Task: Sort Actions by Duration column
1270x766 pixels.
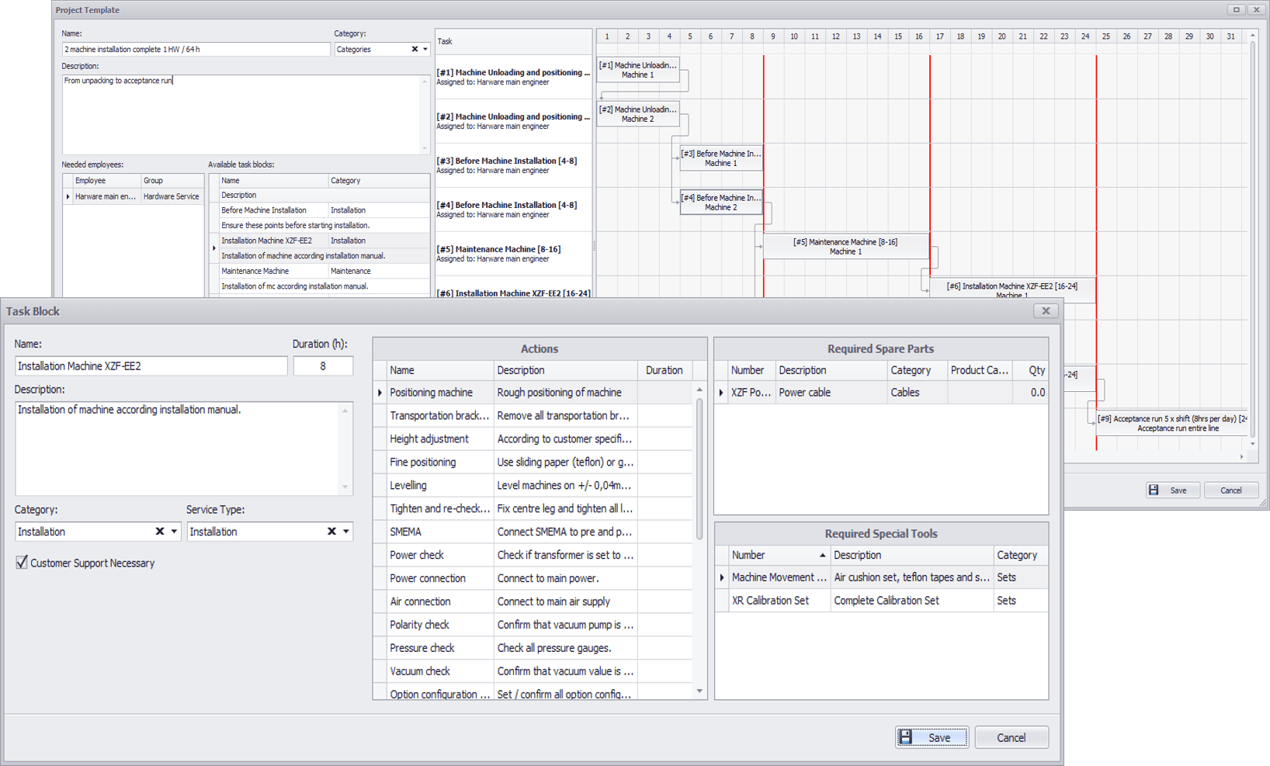Action: pyautogui.click(x=664, y=370)
